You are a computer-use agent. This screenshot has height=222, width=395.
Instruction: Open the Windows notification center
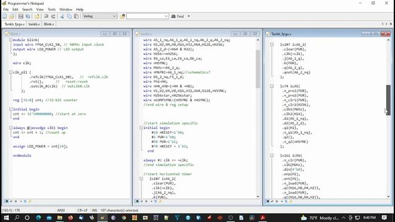[x=384, y=218]
